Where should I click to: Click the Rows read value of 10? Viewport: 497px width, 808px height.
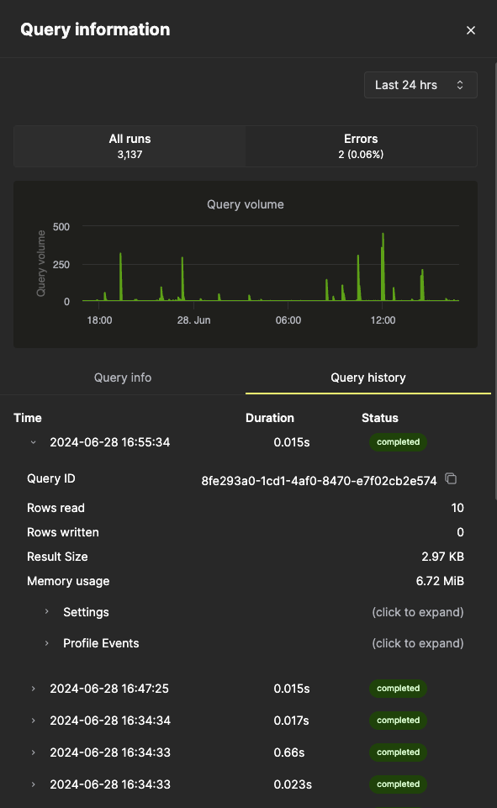coord(457,508)
